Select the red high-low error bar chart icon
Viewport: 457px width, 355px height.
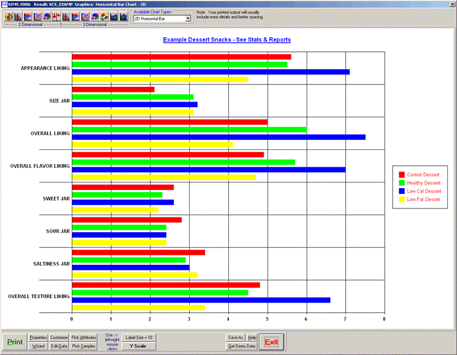[x=56, y=17]
